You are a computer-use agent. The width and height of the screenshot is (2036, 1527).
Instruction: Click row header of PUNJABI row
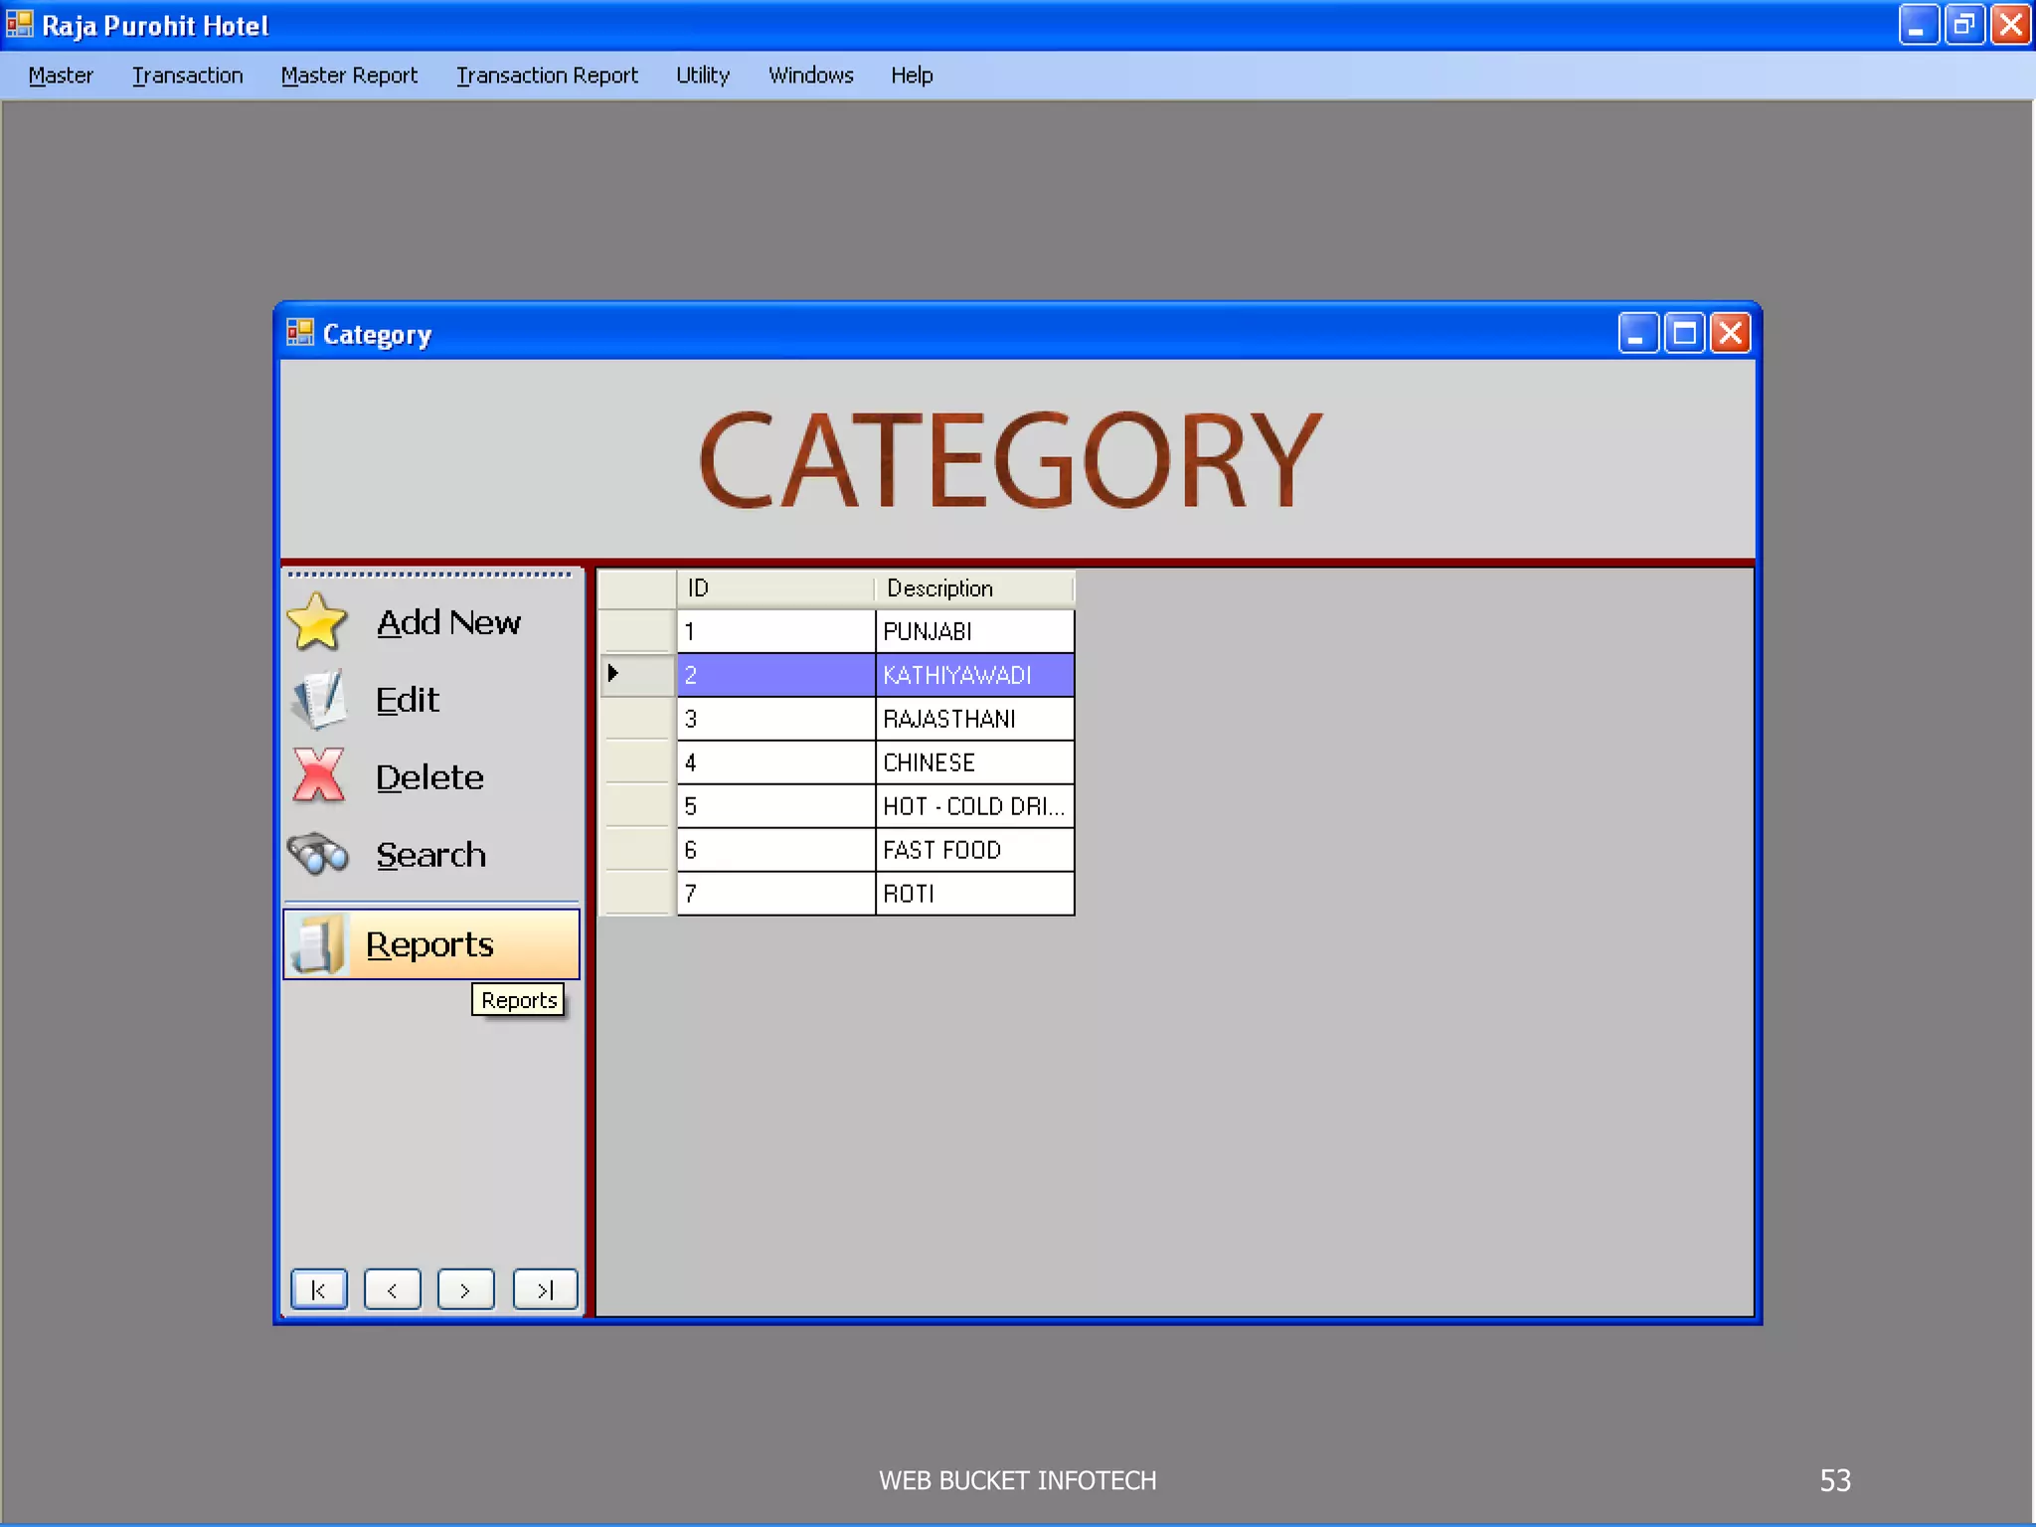click(638, 631)
